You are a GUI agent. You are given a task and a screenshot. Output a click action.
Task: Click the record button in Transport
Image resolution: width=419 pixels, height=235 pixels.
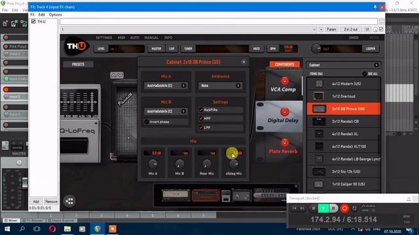(x=344, y=208)
